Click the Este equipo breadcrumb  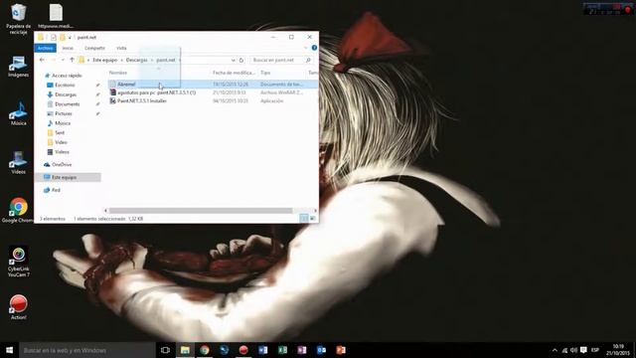coord(104,60)
